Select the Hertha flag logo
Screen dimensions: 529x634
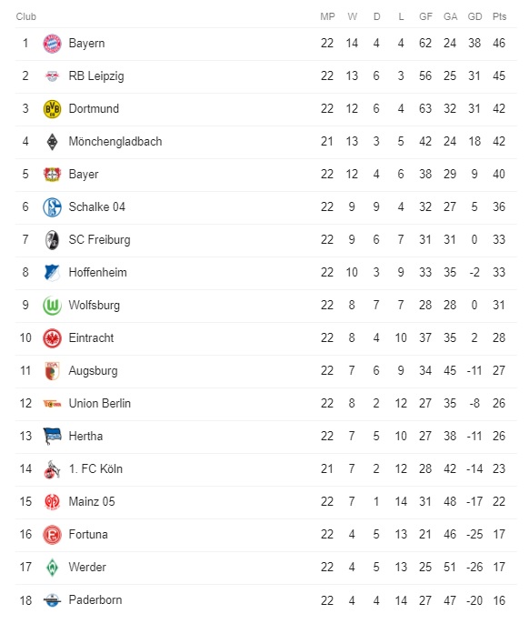coord(52,437)
